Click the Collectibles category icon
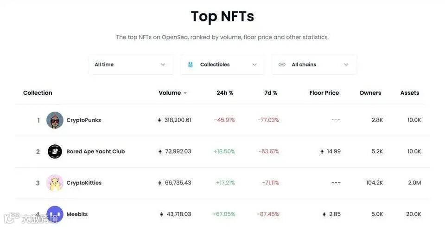Viewport: 445px width, 227px height. pos(190,65)
